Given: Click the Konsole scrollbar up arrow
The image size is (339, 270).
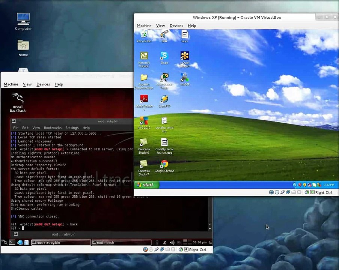Looking at the screenshot, I should (x=210, y=225).
